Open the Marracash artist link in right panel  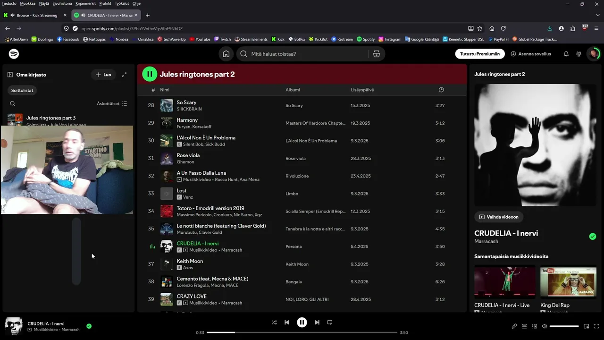pos(486,241)
